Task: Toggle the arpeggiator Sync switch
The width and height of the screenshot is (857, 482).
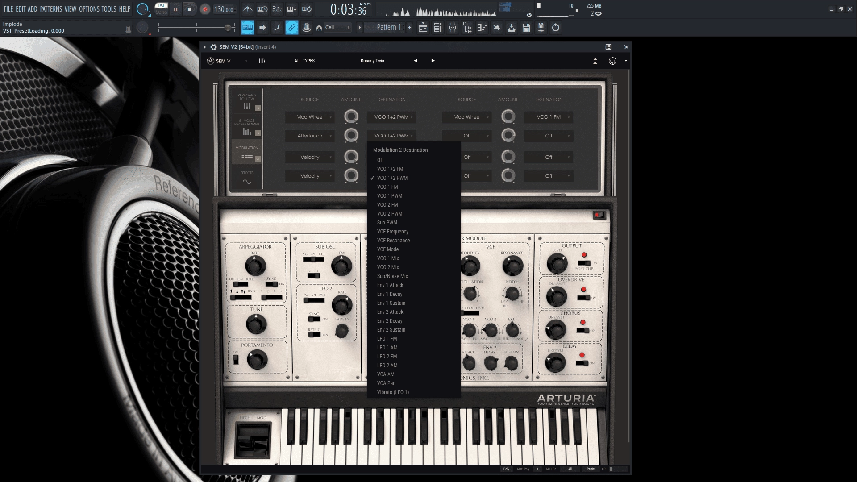Action: tap(272, 284)
